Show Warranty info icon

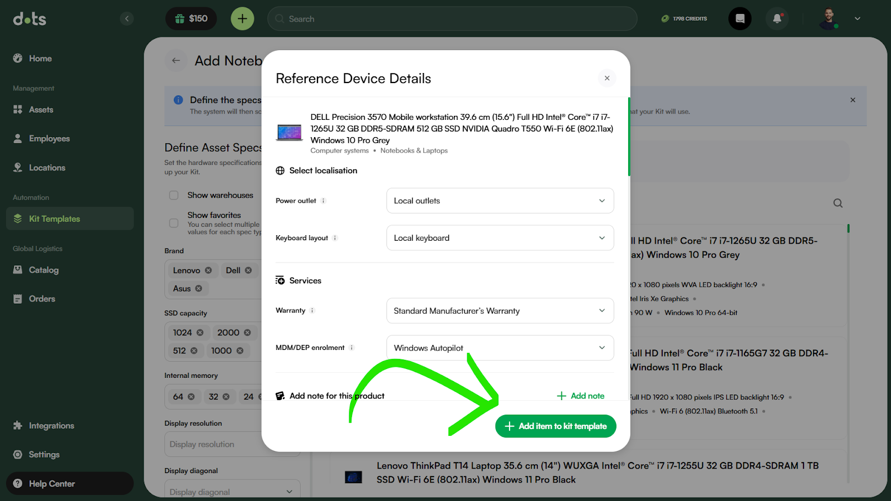(x=312, y=310)
